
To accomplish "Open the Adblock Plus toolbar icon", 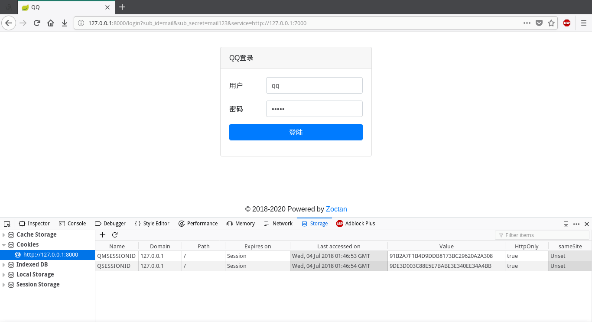I will coord(566,23).
